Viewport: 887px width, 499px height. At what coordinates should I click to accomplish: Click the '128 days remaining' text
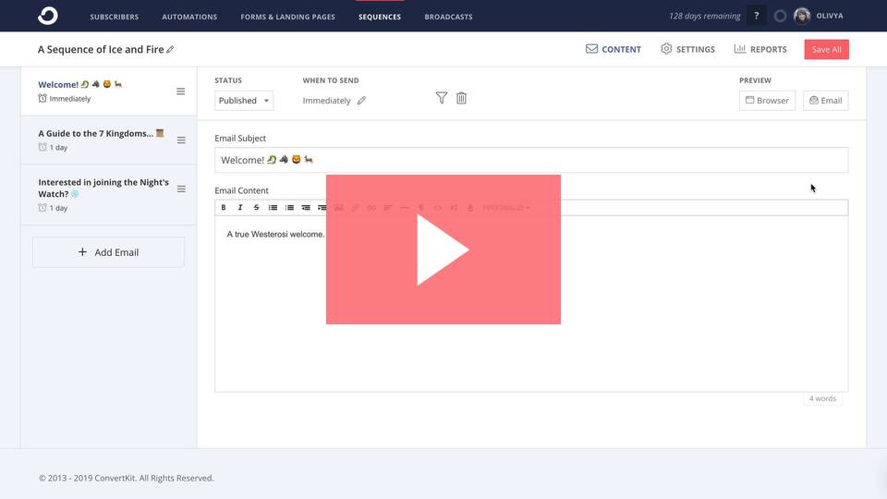click(704, 16)
